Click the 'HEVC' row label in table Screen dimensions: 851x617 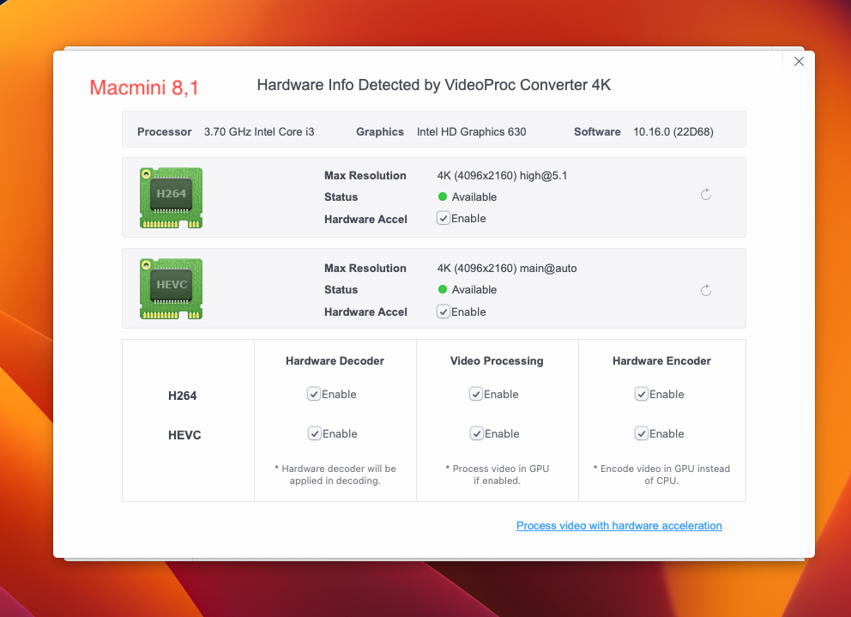[184, 435]
